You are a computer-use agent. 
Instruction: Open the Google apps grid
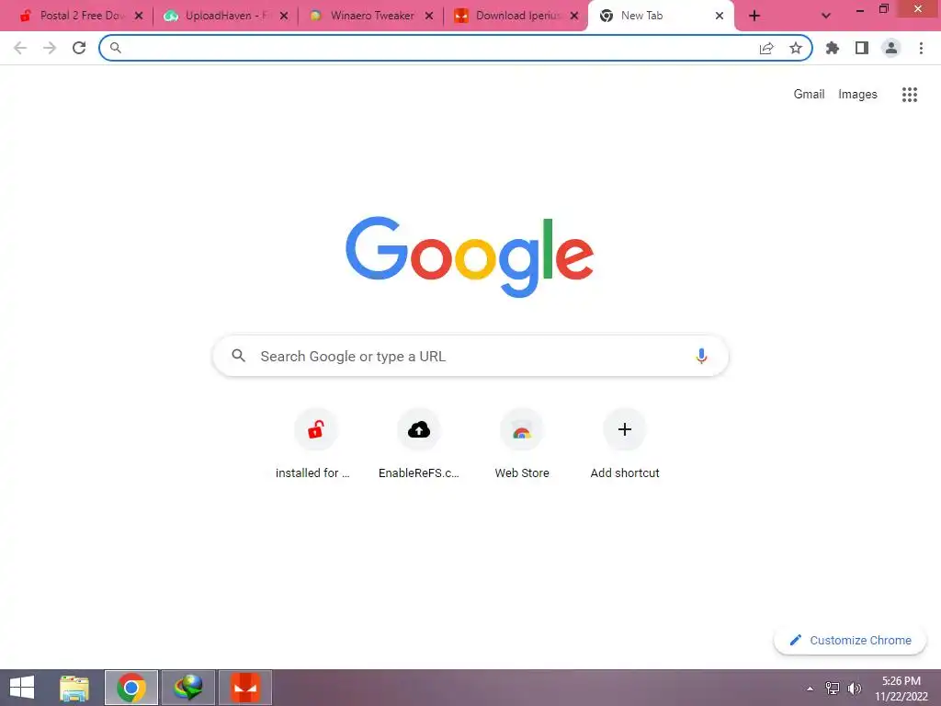click(910, 95)
